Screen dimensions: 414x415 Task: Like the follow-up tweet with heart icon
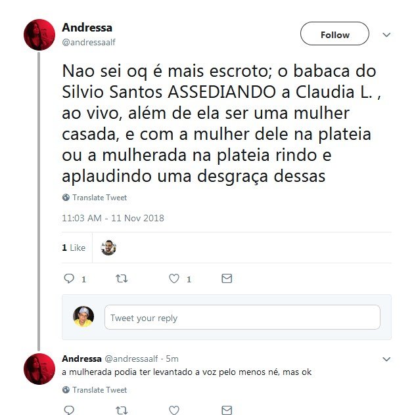[x=174, y=410]
